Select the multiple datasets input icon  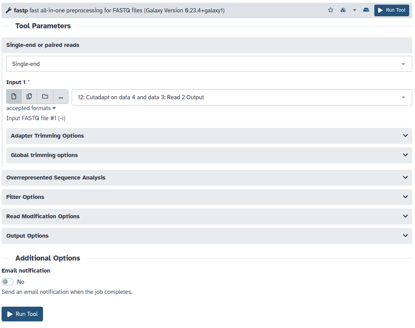coord(29,97)
